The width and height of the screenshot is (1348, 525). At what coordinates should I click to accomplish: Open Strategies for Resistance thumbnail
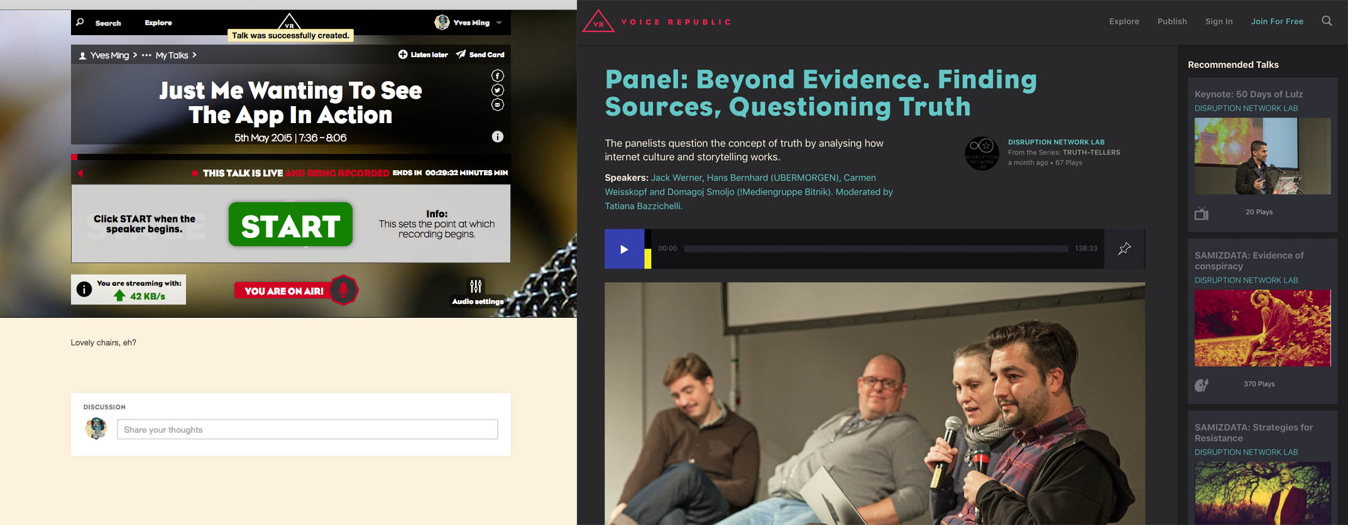[1263, 493]
